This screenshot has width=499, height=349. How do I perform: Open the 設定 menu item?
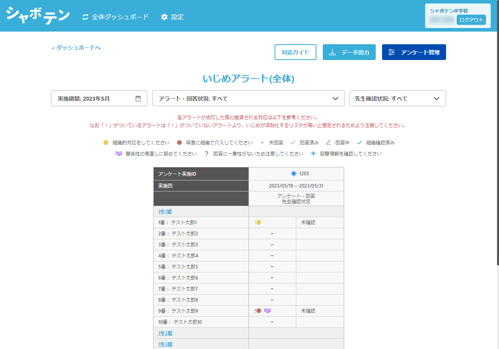[x=172, y=17]
